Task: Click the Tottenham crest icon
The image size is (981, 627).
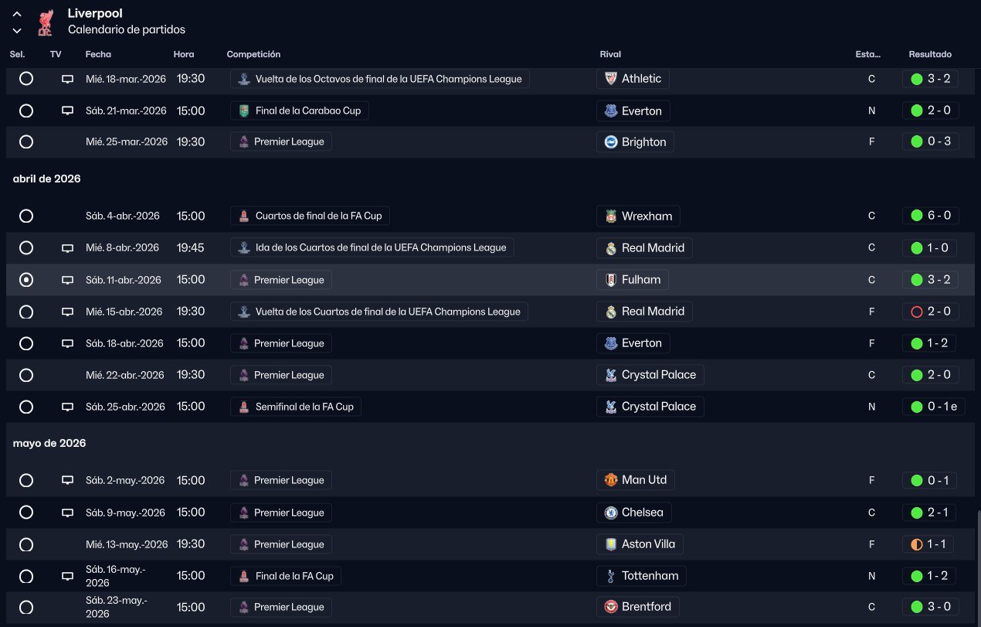Action: 611,576
